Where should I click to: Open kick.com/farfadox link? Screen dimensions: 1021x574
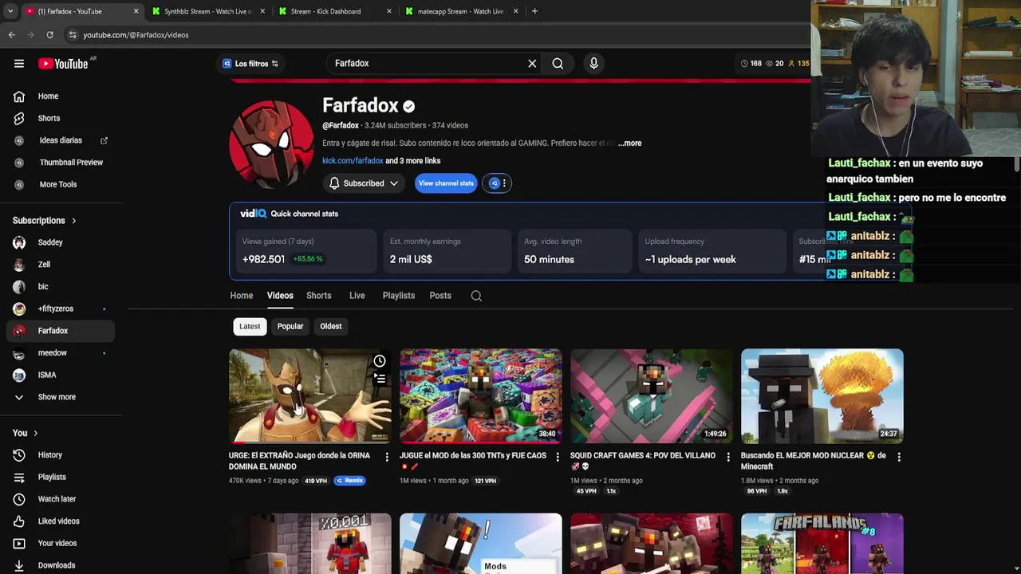click(x=353, y=161)
